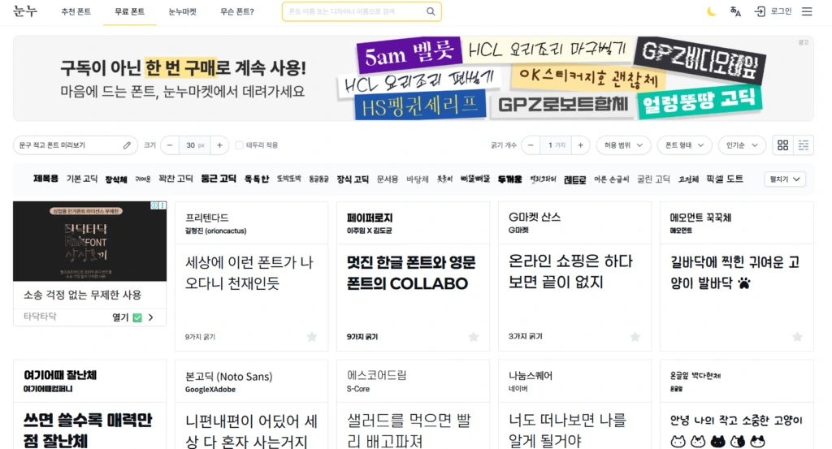
Task: Select 어른 손글씨 category filter
Action: point(612,179)
